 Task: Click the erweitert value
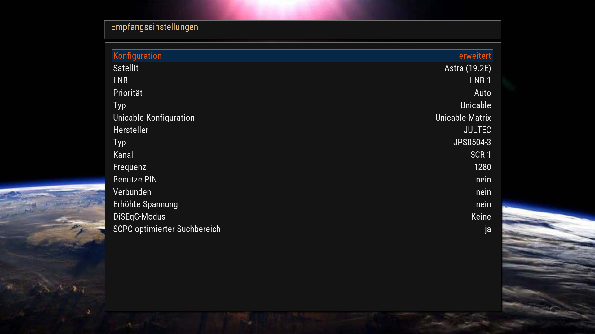474,56
